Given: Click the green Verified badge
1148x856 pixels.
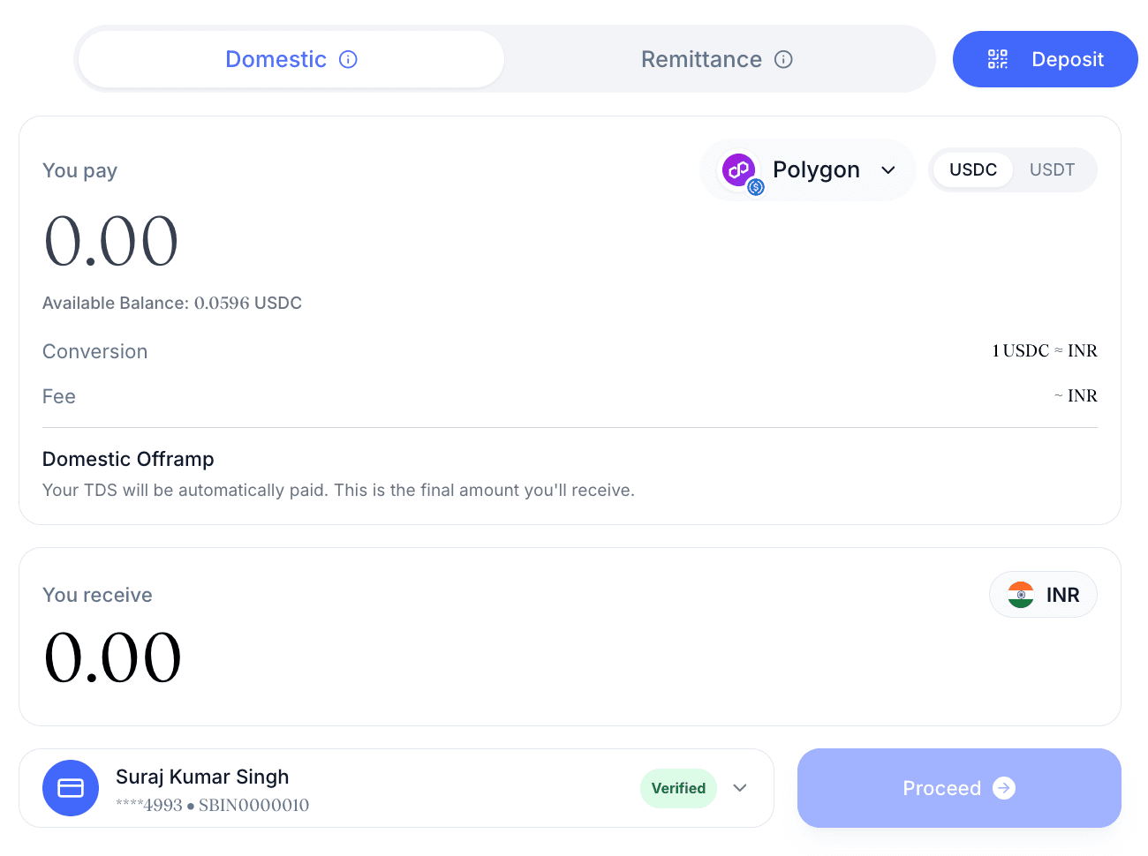Looking at the screenshot, I should pyautogui.click(x=678, y=788).
